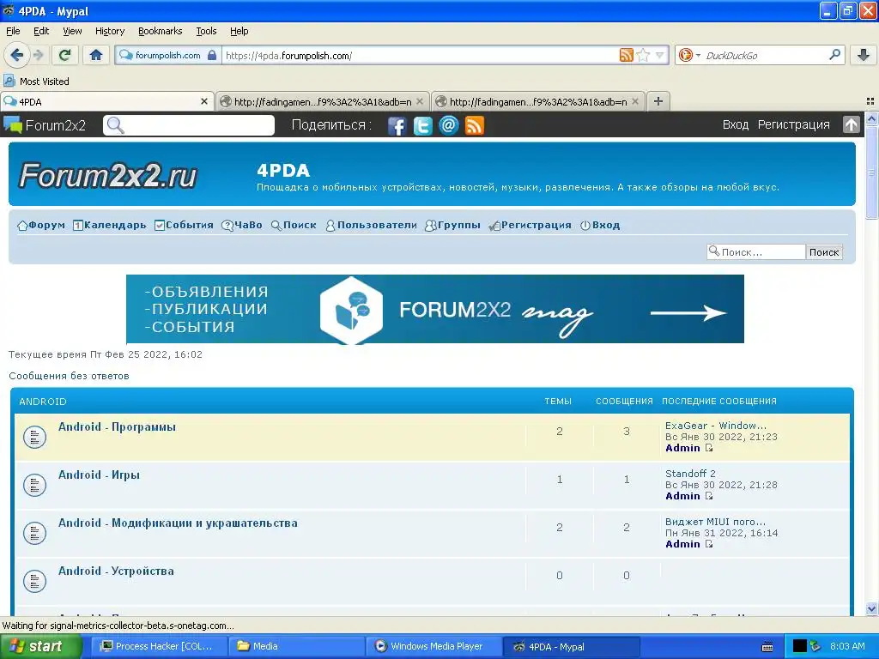Open the Help menu
The width and height of the screenshot is (879, 659).
[x=239, y=31]
